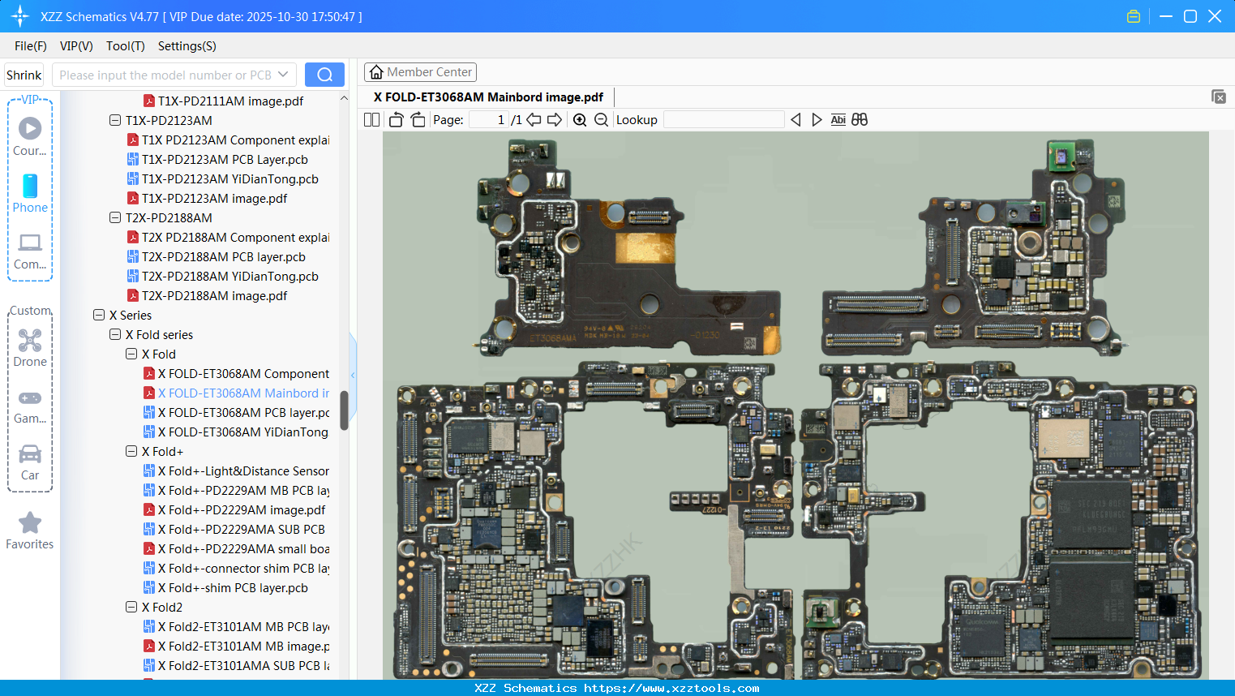Open the Phone schematics category
1235x696 pixels.
click(30, 195)
